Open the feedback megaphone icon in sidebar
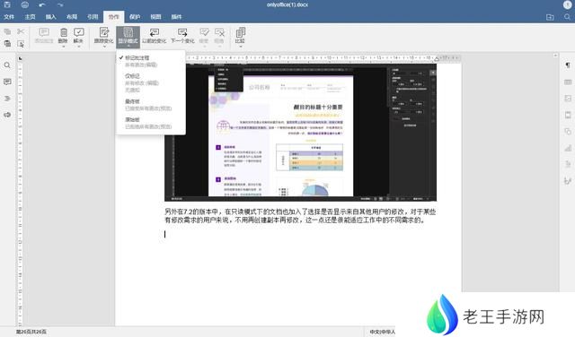The height and width of the screenshot is (337, 575). pyautogui.click(x=7, y=115)
